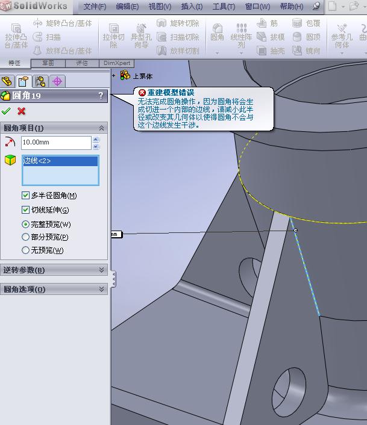
Task: Select the Extruded Boss/Base (拉伸凸台/基体) tool
Action: 16,36
